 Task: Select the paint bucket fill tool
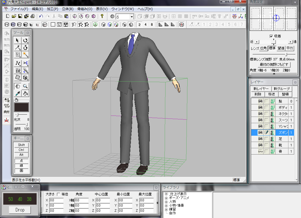pyautogui.click(x=25, y=94)
